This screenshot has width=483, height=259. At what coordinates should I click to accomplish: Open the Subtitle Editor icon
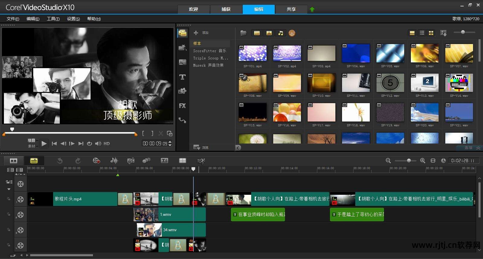(x=165, y=161)
